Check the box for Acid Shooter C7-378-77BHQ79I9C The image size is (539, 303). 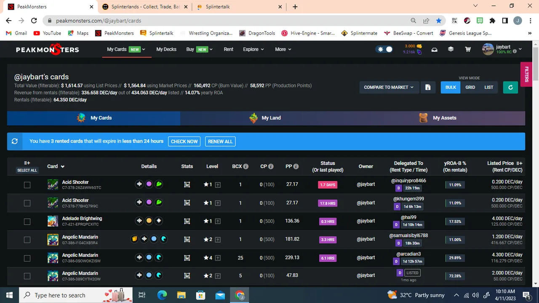pyautogui.click(x=27, y=203)
